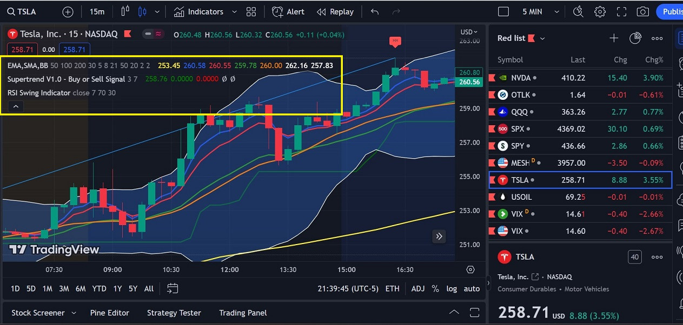Create an Alert
The image size is (683, 325).
288,11
